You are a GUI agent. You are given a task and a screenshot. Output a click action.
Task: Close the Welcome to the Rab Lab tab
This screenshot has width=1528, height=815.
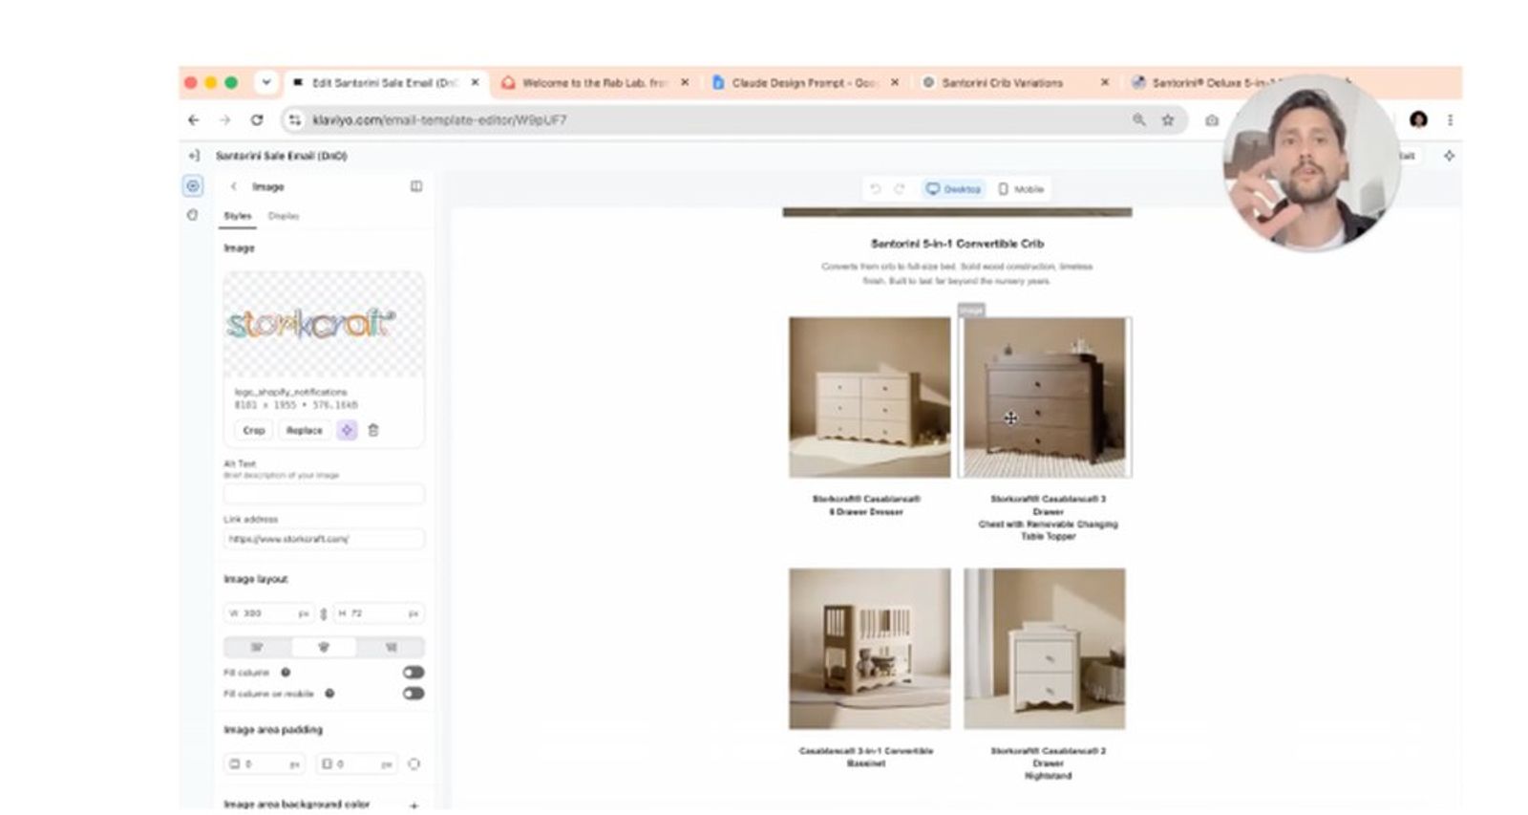tap(685, 83)
